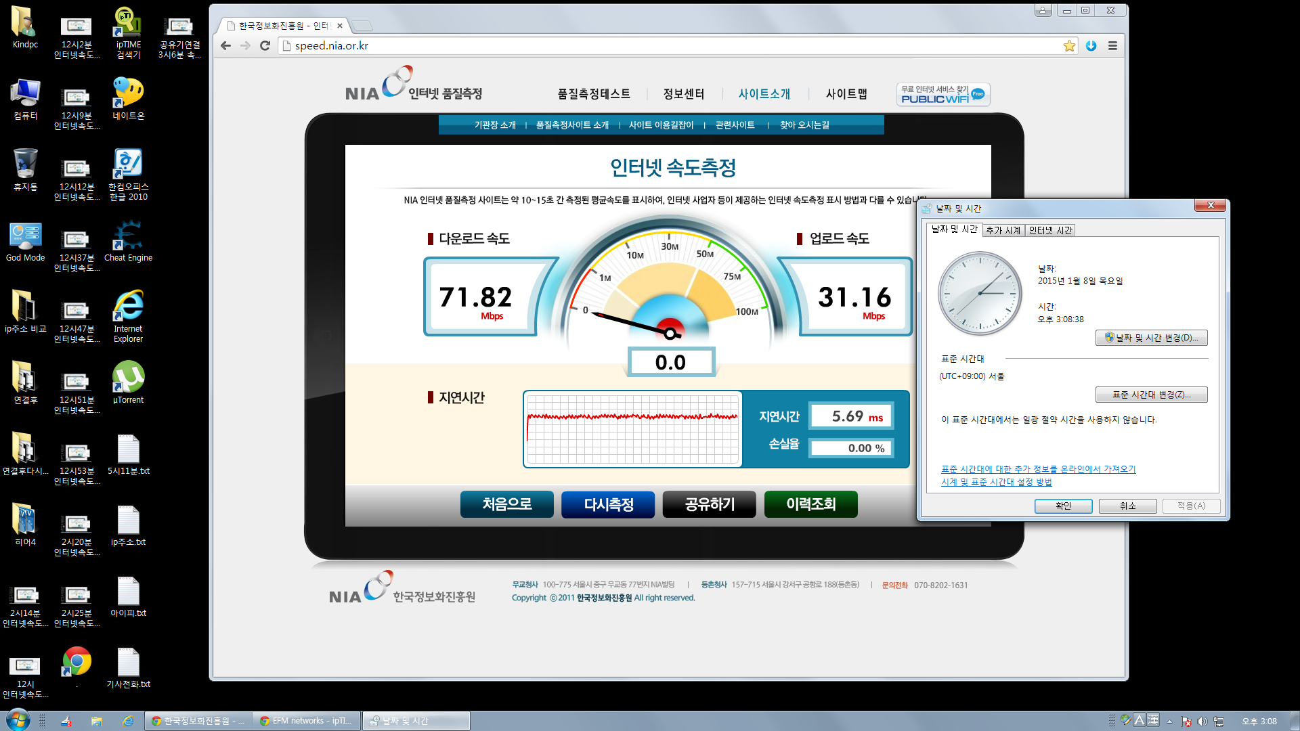Open the Kindpc folder on desktop
The width and height of the screenshot is (1300, 731).
pyautogui.click(x=25, y=27)
